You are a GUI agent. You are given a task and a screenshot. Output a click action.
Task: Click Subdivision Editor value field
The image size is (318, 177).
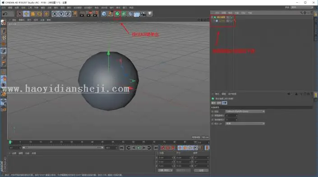coord(231,115)
